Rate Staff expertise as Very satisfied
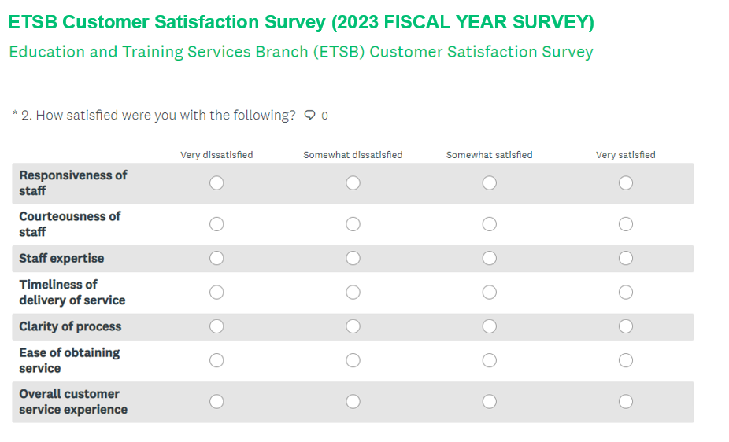The width and height of the screenshot is (729, 442). coord(625,258)
